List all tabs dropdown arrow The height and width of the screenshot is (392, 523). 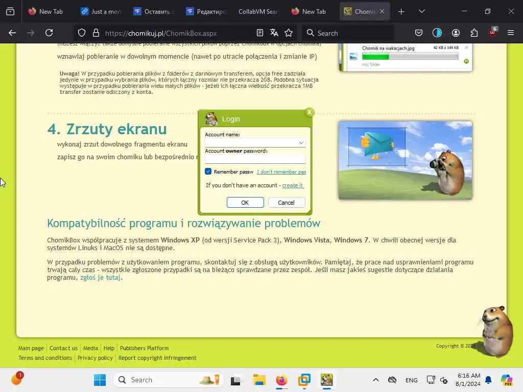pyautogui.click(x=421, y=11)
